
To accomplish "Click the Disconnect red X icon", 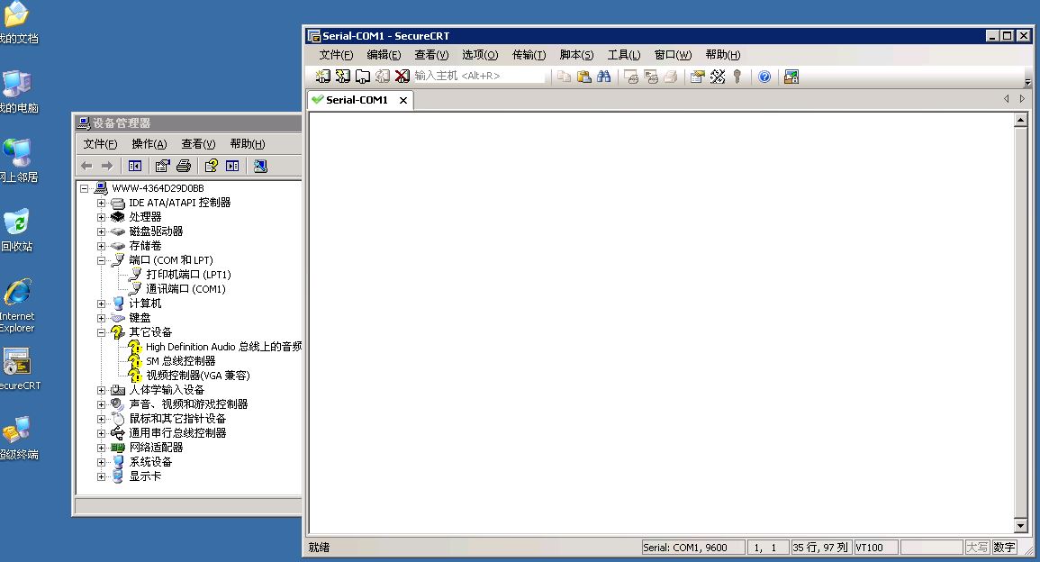I will click(x=402, y=77).
